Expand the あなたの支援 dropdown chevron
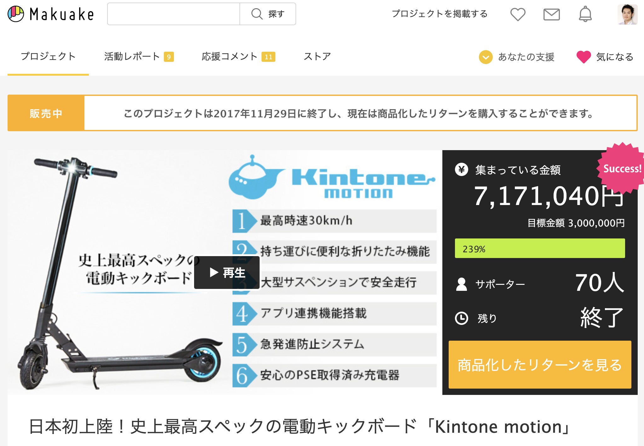 coord(486,57)
